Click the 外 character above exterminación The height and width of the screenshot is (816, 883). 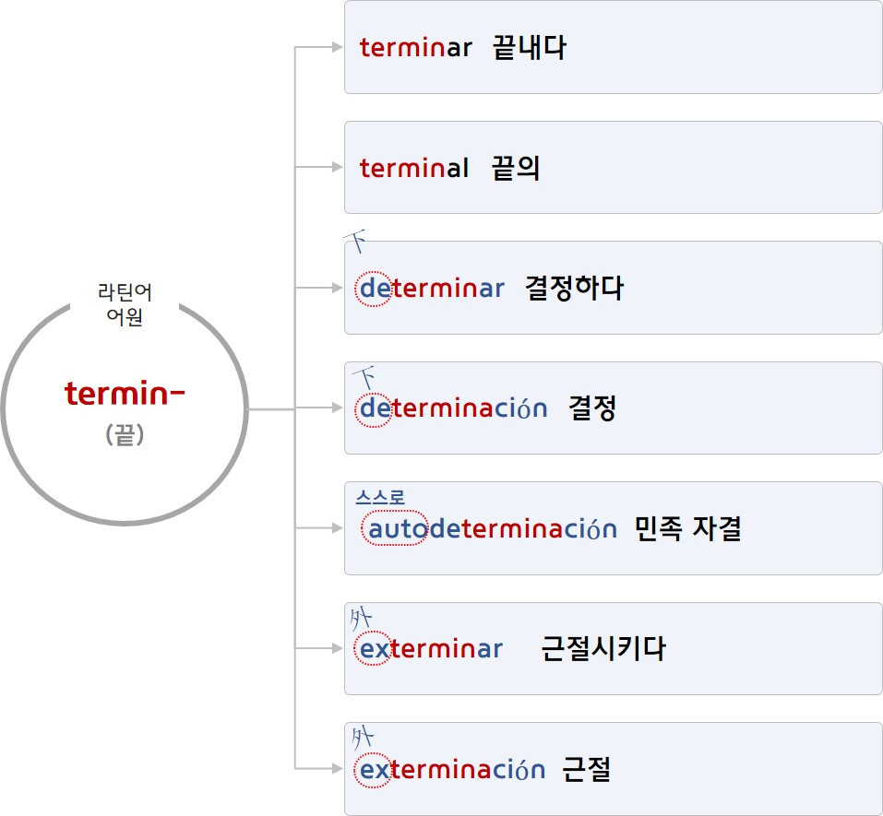pos(363,738)
